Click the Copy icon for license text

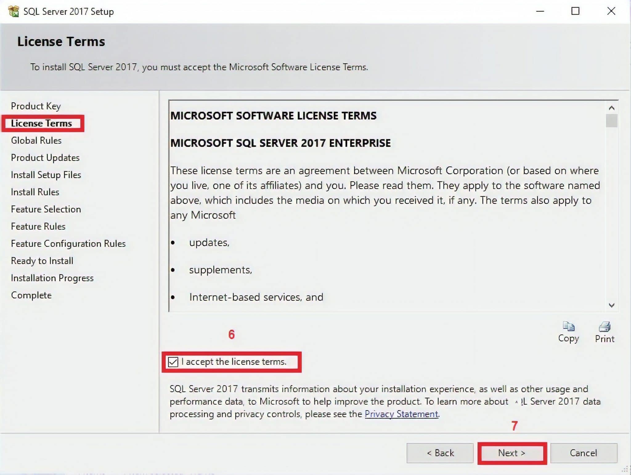point(568,326)
